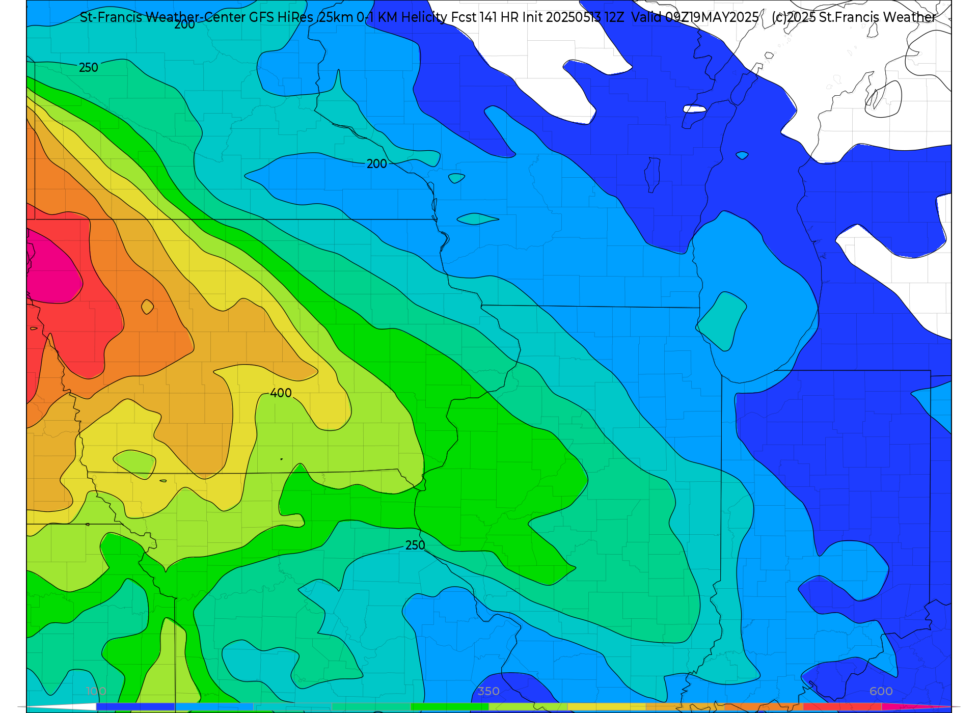Click the 400 contour label
Image resolution: width=978 pixels, height=713 pixels.
(x=281, y=393)
